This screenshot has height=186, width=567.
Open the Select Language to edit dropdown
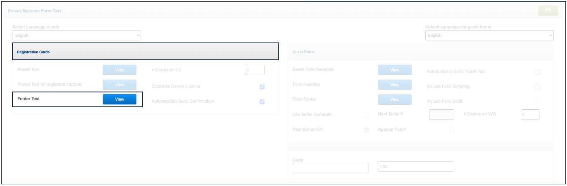point(76,35)
